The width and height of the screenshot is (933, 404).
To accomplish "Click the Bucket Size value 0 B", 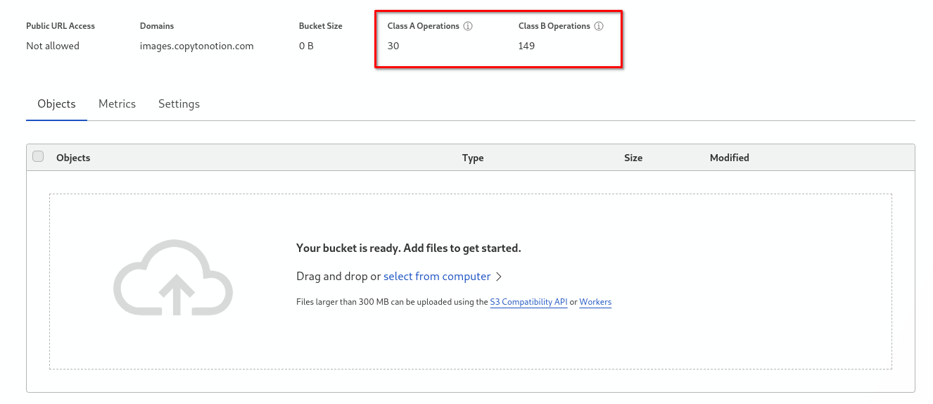I will tap(306, 46).
